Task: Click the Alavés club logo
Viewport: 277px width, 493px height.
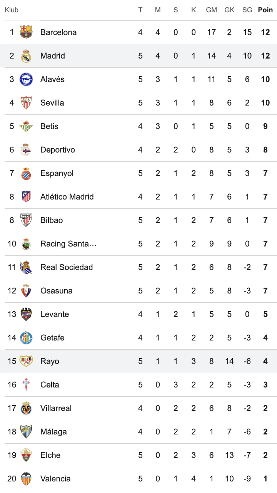Action: click(x=26, y=79)
